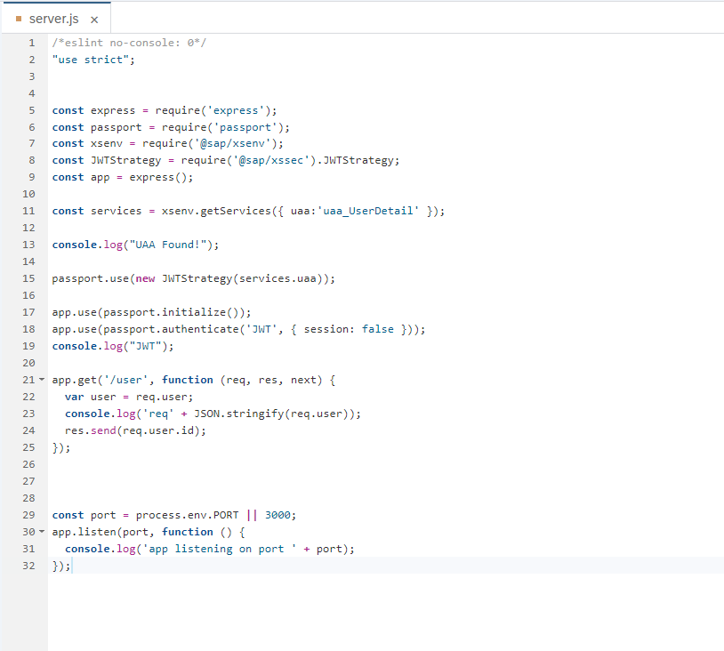Click passport.authenticate on line 18
724x651 pixels.
(x=171, y=329)
